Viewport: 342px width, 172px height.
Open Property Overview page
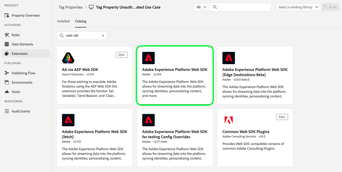pyautogui.click(x=26, y=15)
